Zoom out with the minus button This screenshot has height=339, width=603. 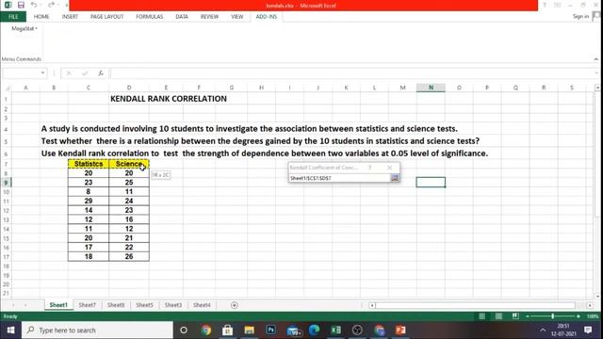pyautogui.click(x=528, y=316)
